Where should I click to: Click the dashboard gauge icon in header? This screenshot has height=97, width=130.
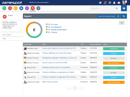point(119,3)
